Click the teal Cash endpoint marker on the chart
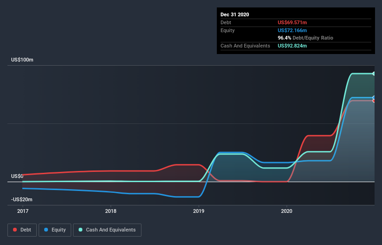This screenshot has height=245, width=382. click(x=374, y=74)
